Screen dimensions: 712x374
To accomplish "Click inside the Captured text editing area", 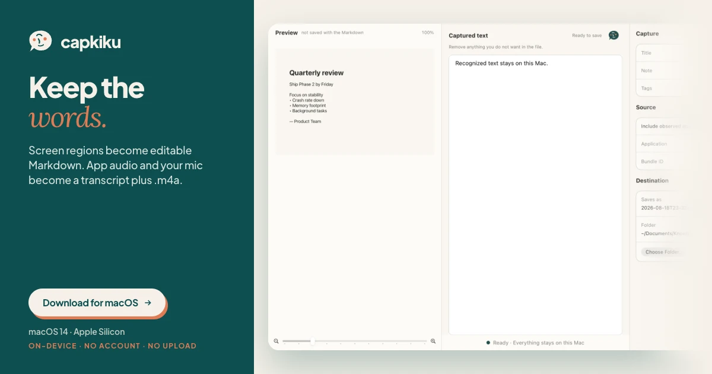I will [535, 195].
